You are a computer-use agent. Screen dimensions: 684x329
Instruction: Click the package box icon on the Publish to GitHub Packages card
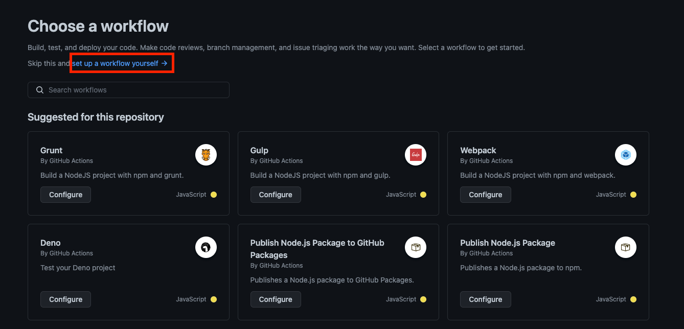[x=416, y=247]
